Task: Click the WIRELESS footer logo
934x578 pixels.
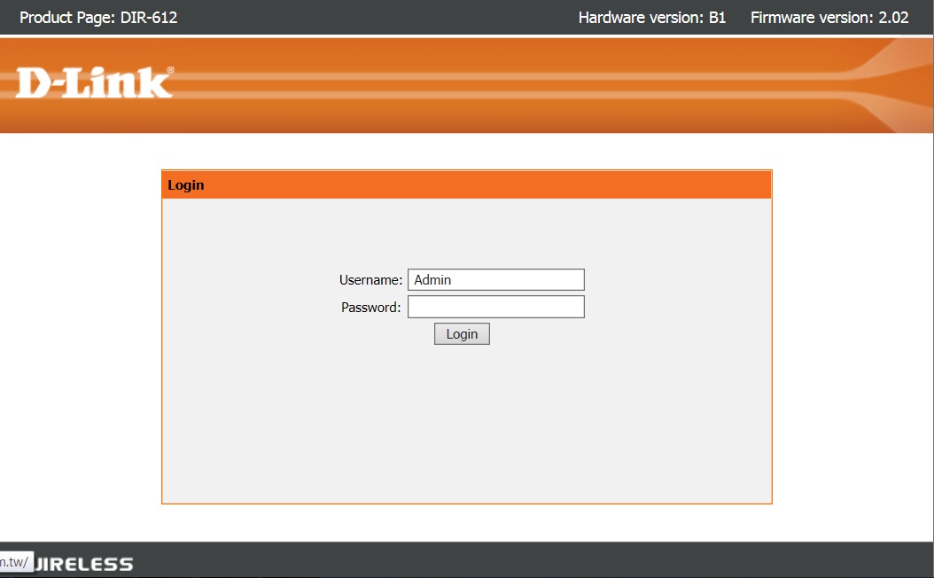Action: 83,564
